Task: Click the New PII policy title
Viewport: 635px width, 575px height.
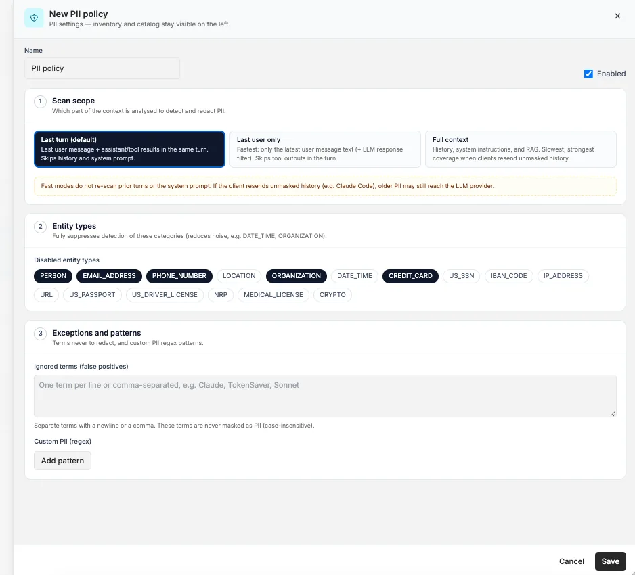Action: 79,14
